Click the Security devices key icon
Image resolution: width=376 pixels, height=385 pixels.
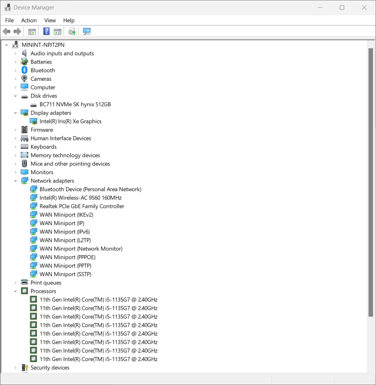tap(25, 367)
